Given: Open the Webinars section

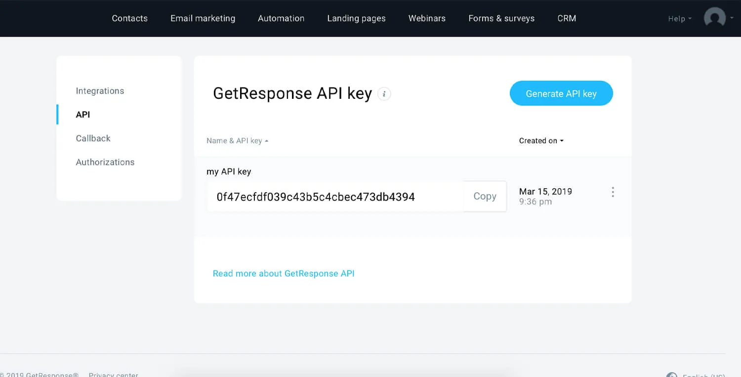Looking at the screenshot, I should coord(427,18).
